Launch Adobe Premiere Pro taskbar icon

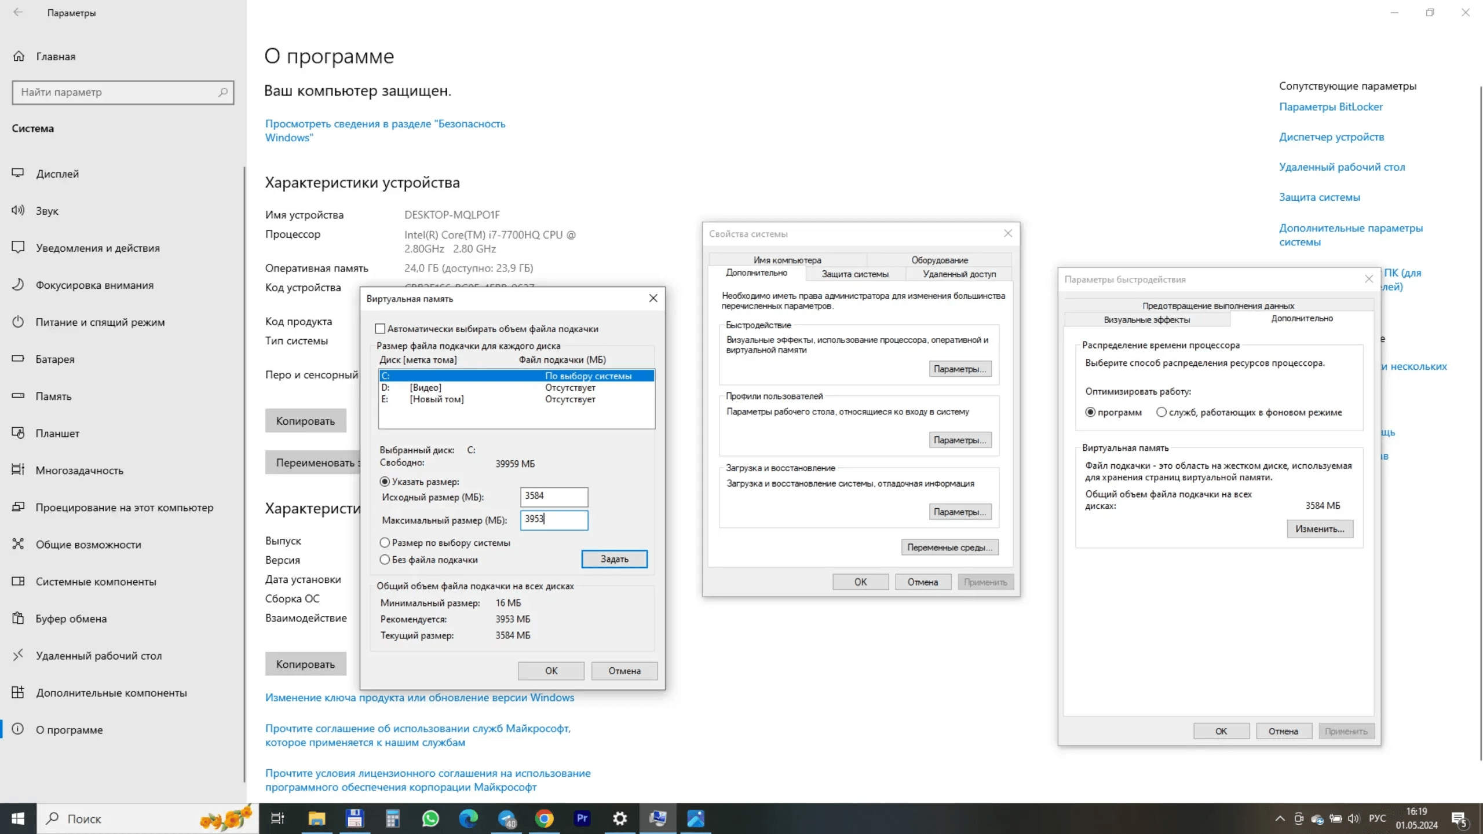[582, 818]
